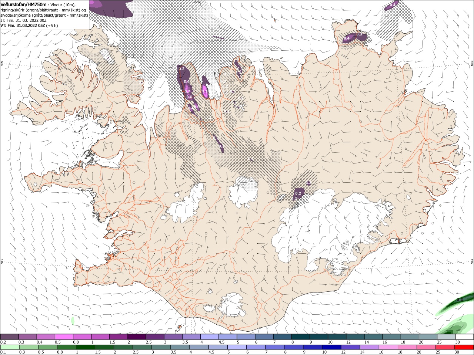This screenshot has width=474, height=355.
Task: Pick the 10 deep blue swatch in rain legend
Action: coord(331,347)
